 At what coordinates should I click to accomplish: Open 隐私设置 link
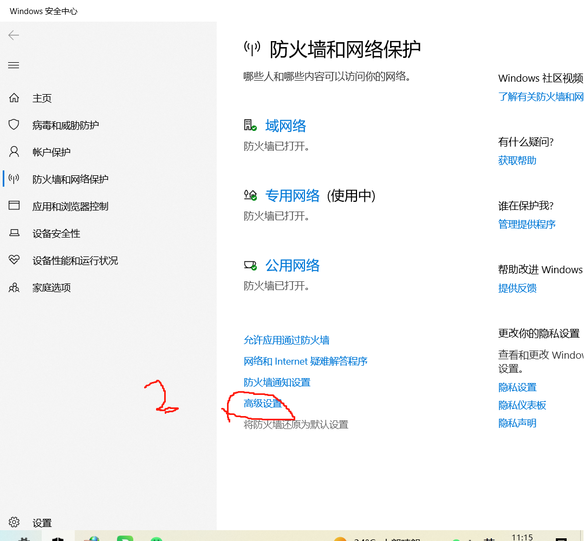517,387
